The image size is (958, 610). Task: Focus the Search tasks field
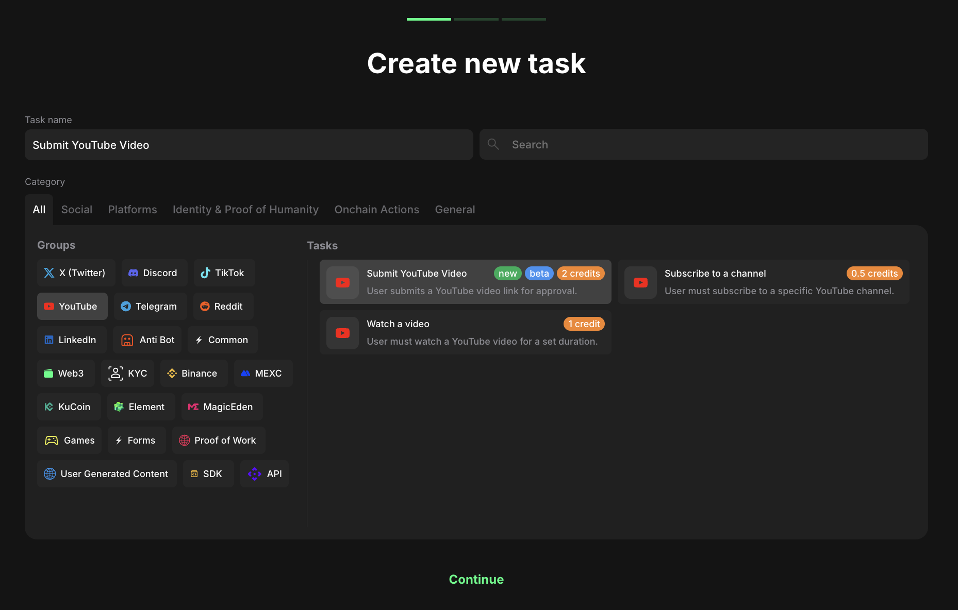click(x=703, y=144)
